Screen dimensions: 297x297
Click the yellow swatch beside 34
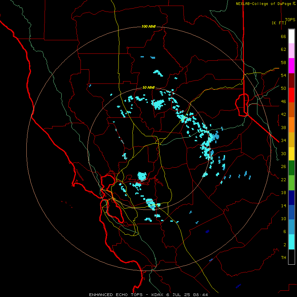point(291,154)
